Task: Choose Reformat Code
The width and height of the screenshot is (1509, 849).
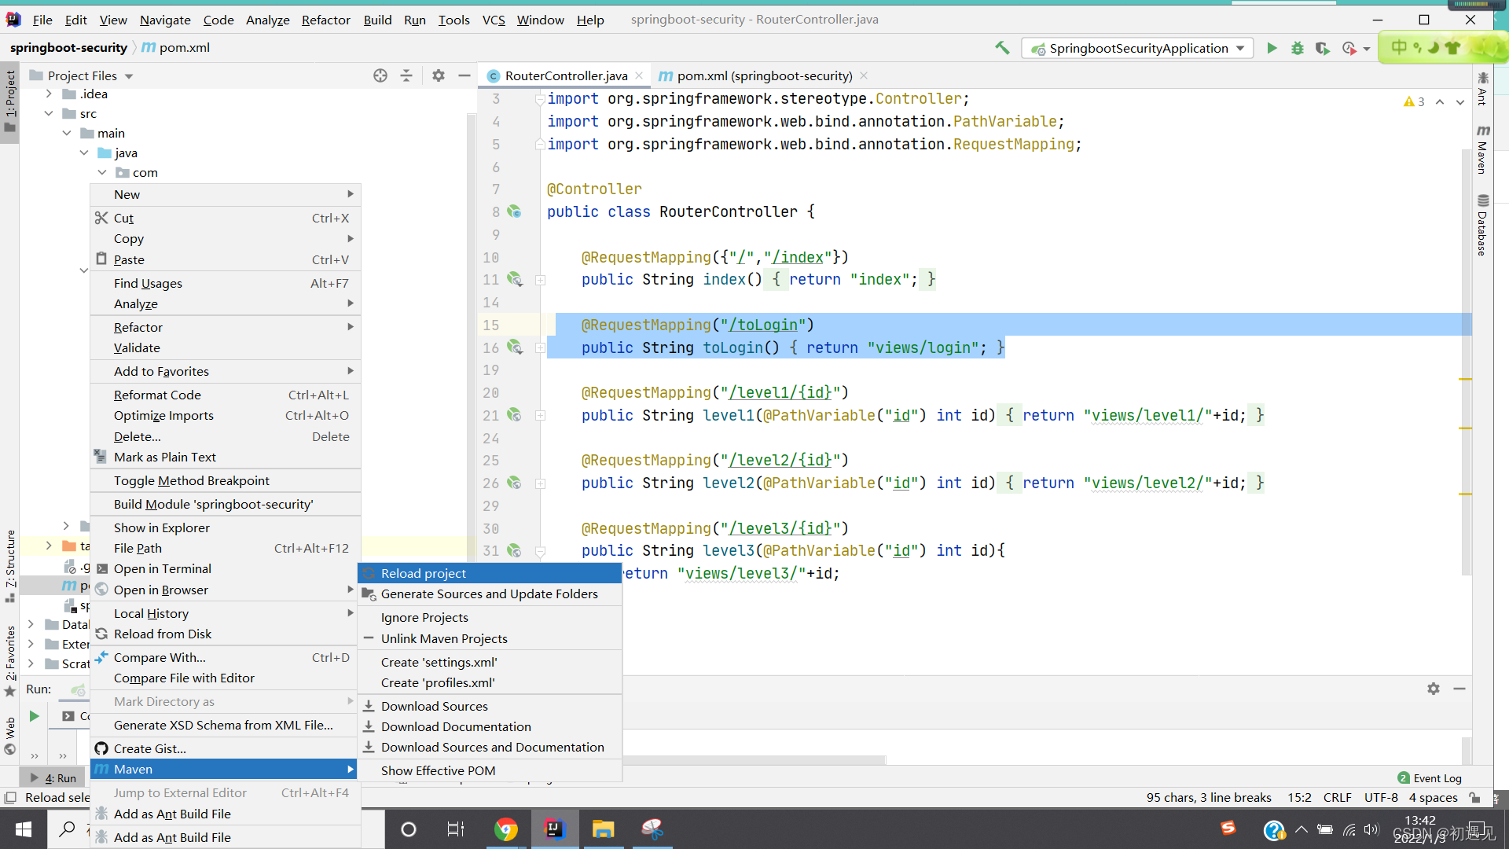Action: [226, 395]
